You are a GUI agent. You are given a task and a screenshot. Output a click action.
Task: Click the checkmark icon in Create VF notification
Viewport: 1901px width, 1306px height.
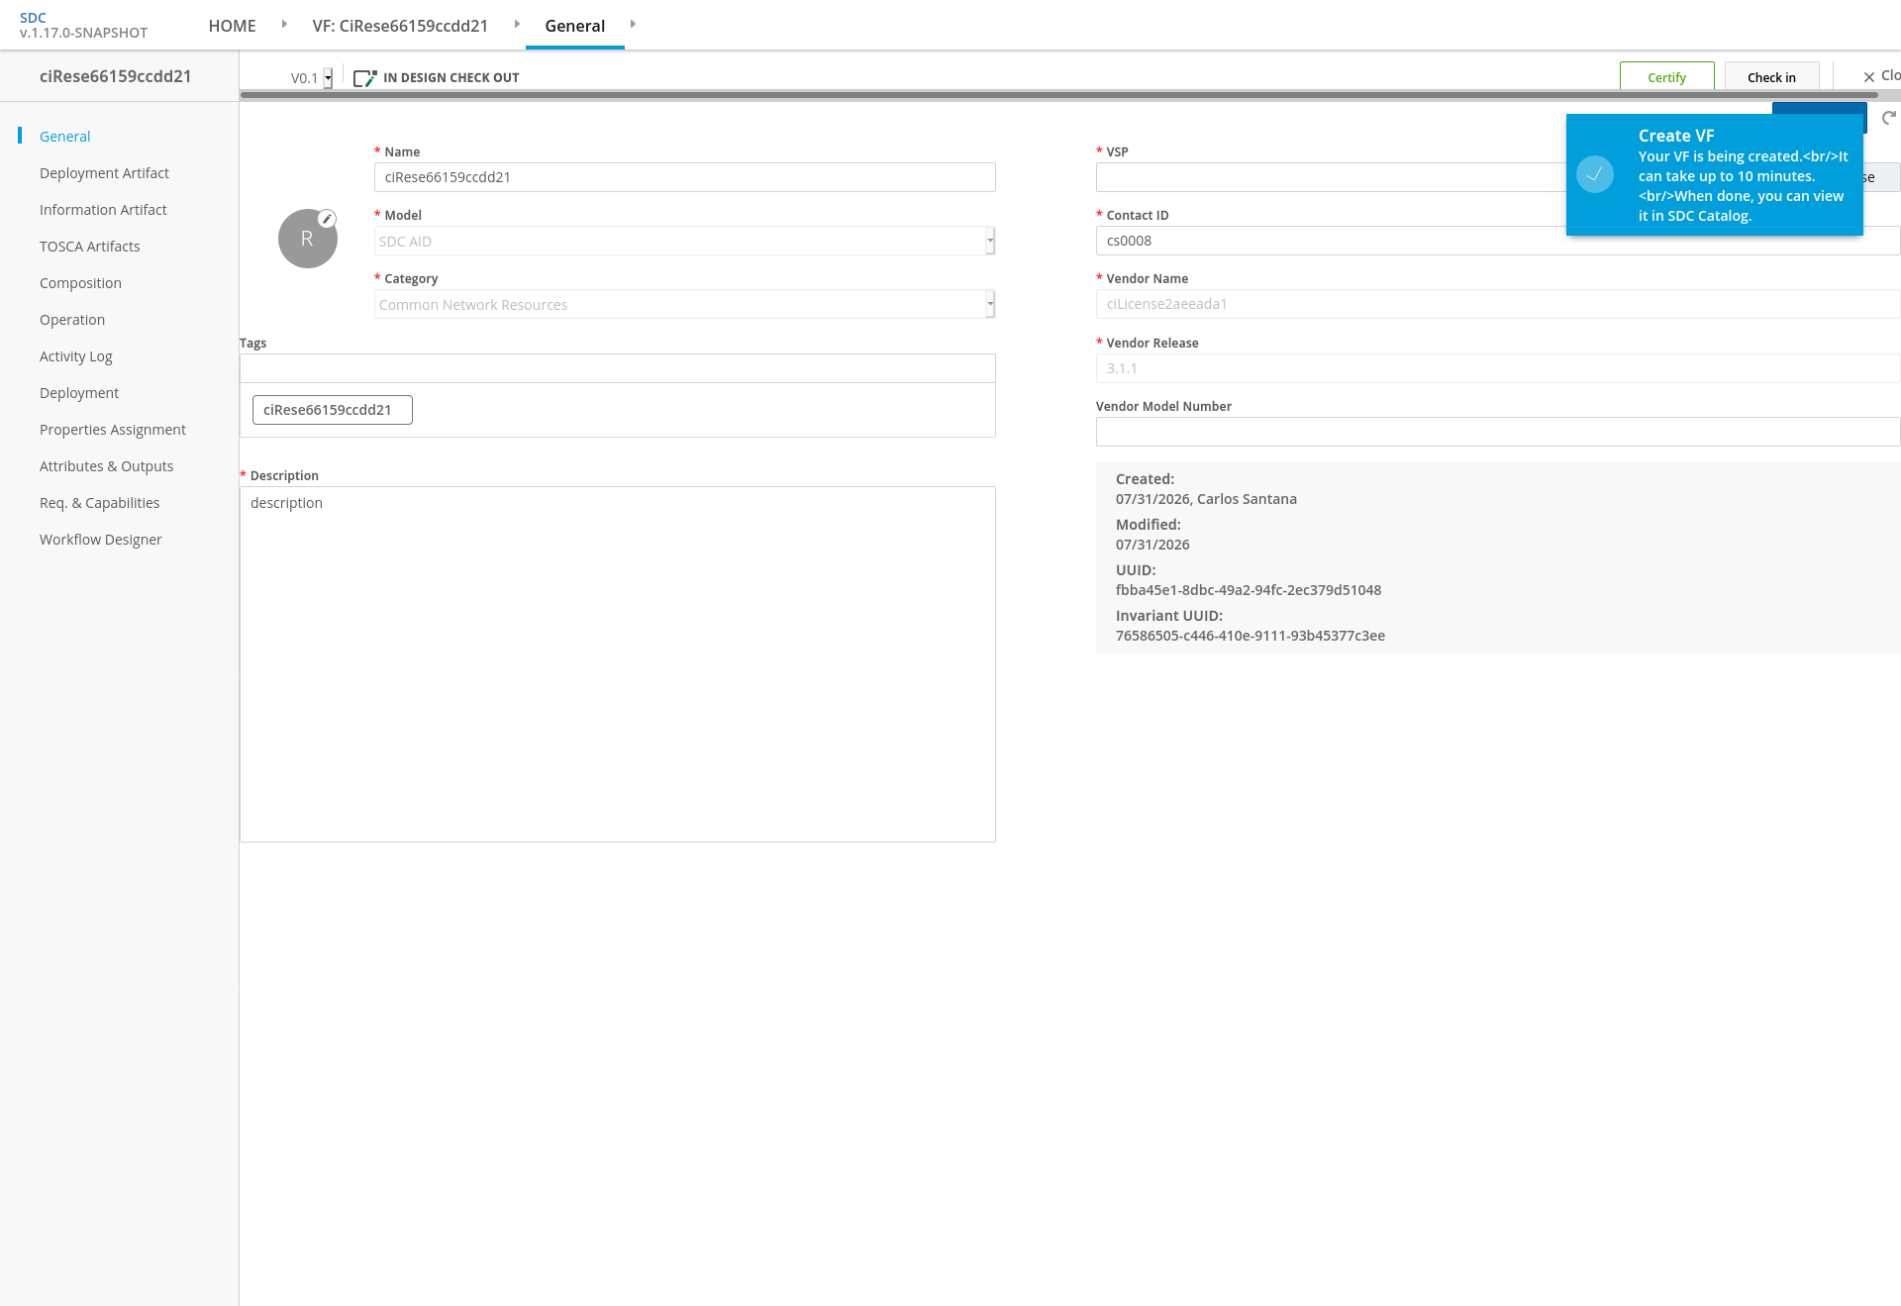[x=1595, y=174]
